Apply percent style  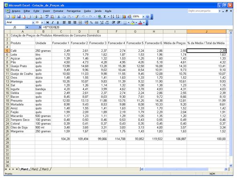coord(91,22)
